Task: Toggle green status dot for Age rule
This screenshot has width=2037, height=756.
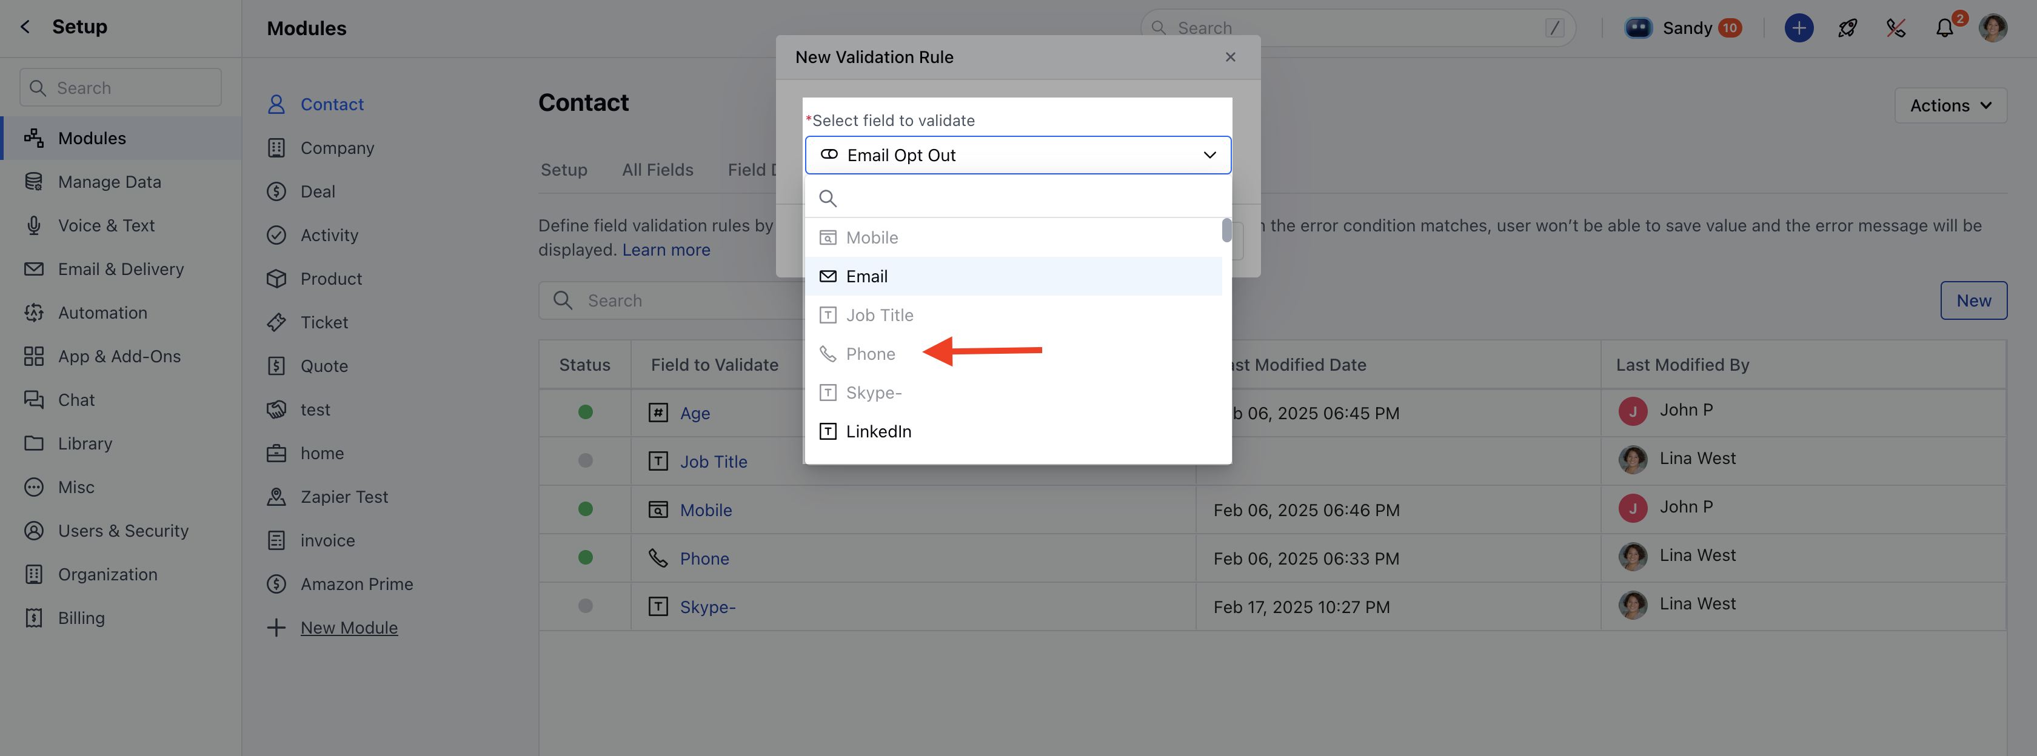Action: (585, 411)
